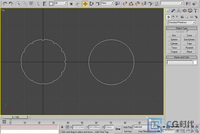Click the Plane primitive button
This screenshot has width=200, height=134.
click(x=189, y=52)
